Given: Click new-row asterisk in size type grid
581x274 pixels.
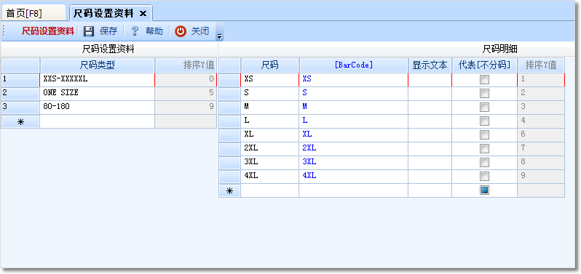Looking at the screenshot, I should point(20,121).
